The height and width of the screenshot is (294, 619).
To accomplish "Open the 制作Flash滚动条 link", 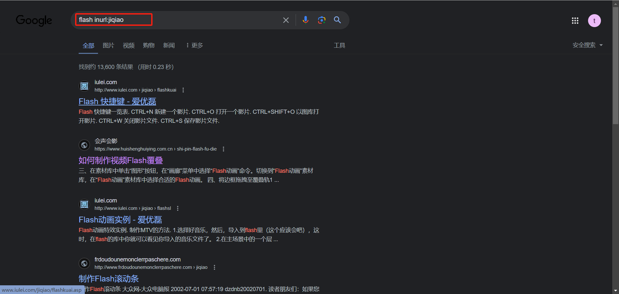I will point(109,279).
